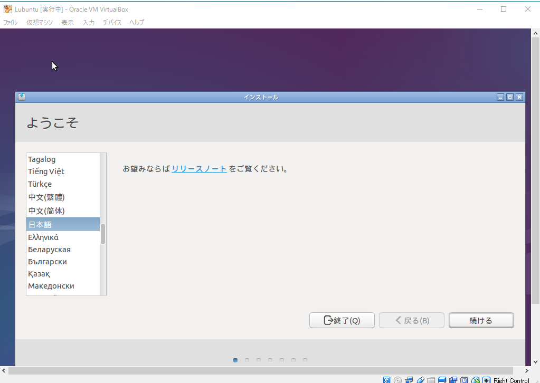Select 中文(简体) in the language list
This screenshot has width=540, height=383.
(x=63, y=210)
